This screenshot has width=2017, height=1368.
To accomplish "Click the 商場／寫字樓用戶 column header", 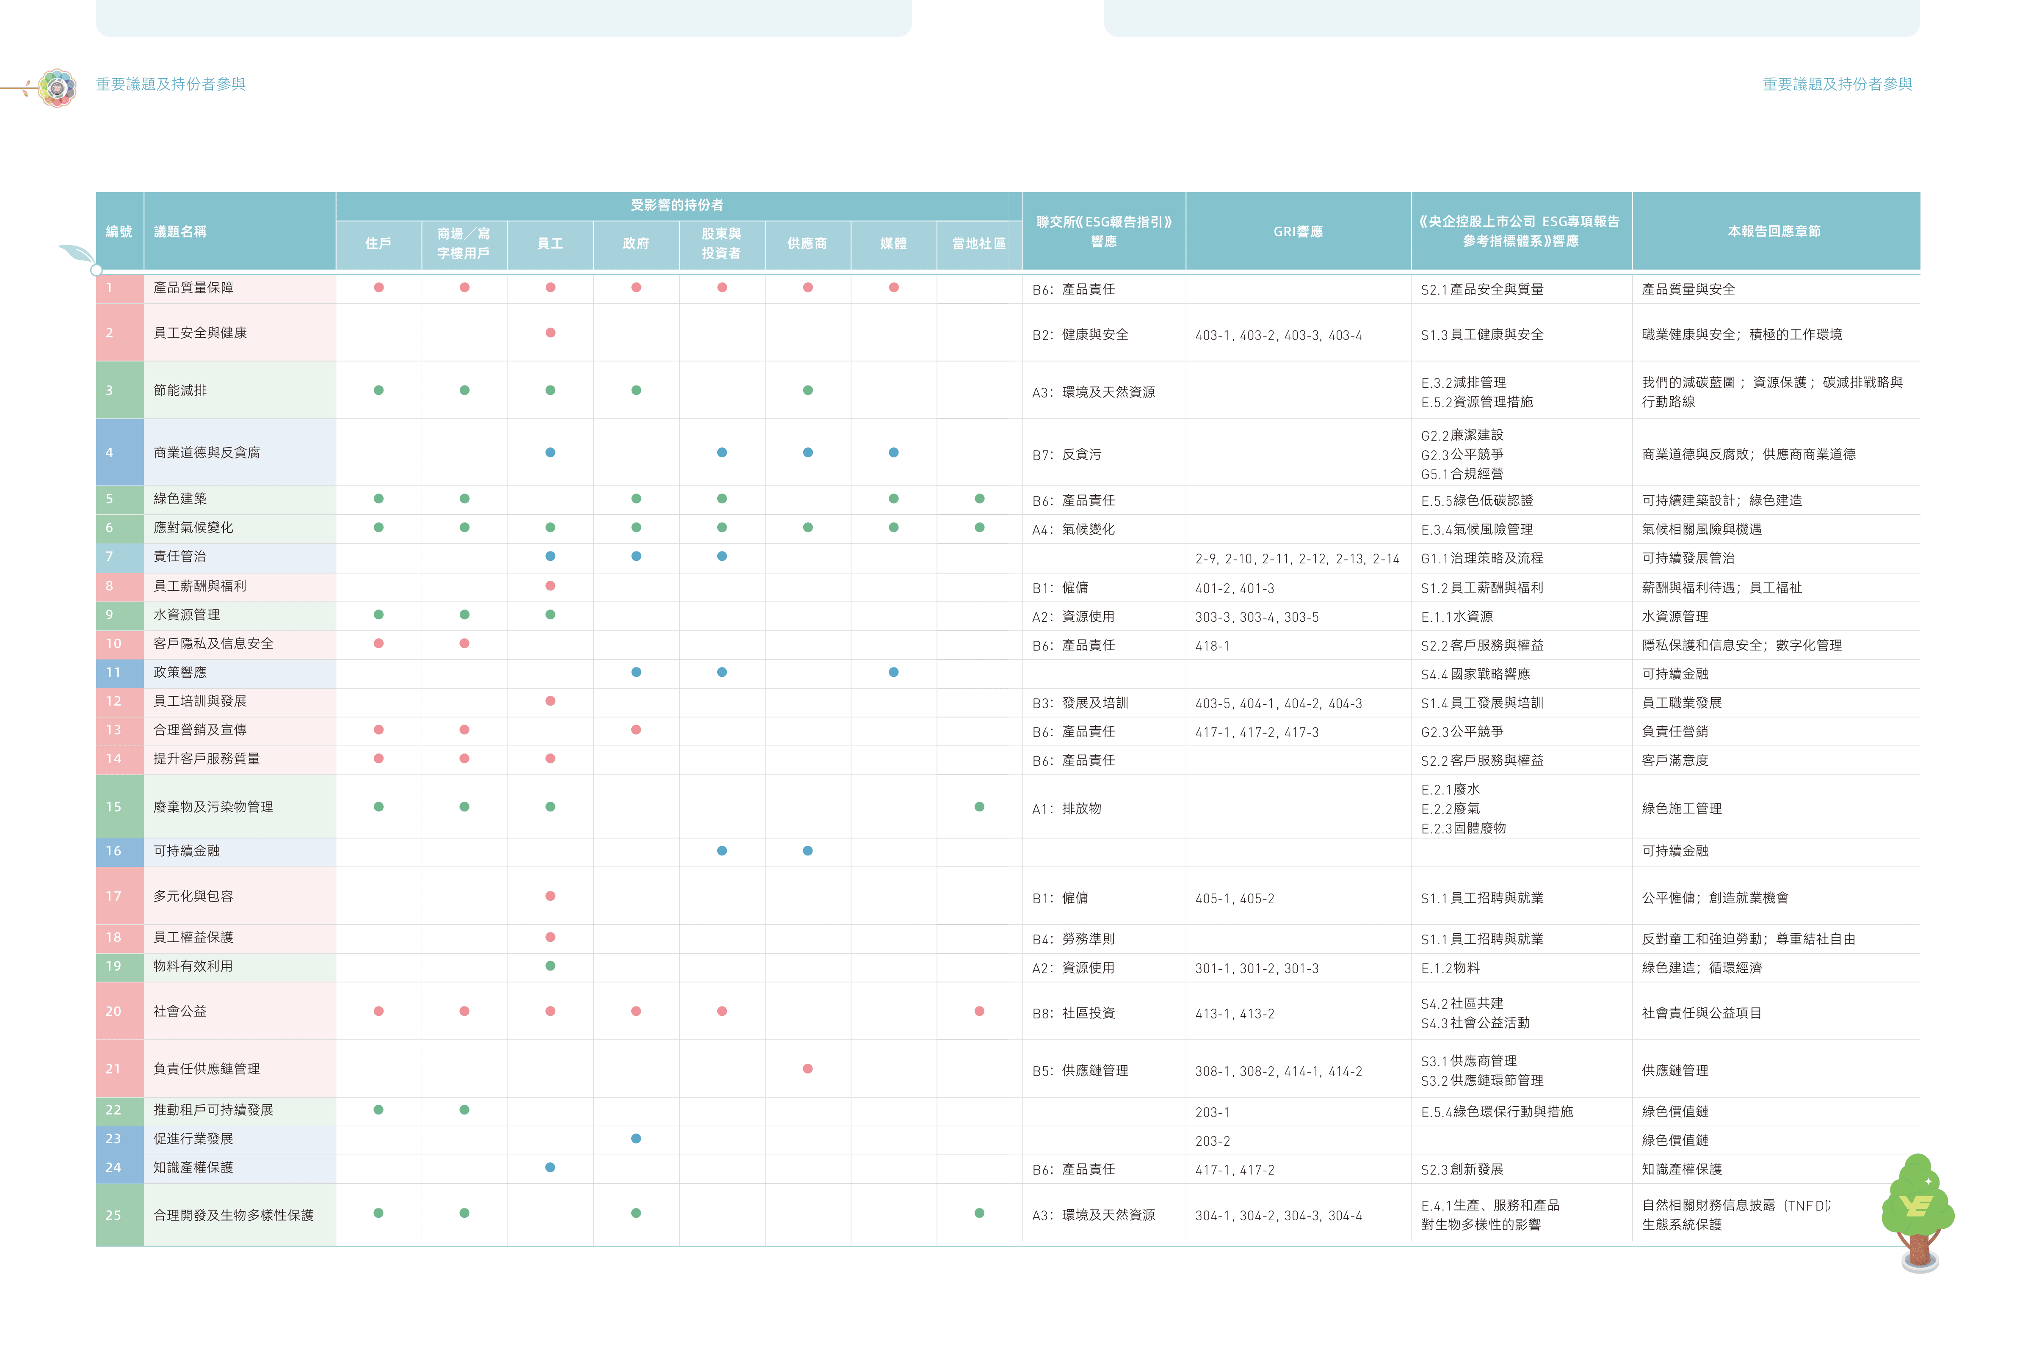I will 464,244.
